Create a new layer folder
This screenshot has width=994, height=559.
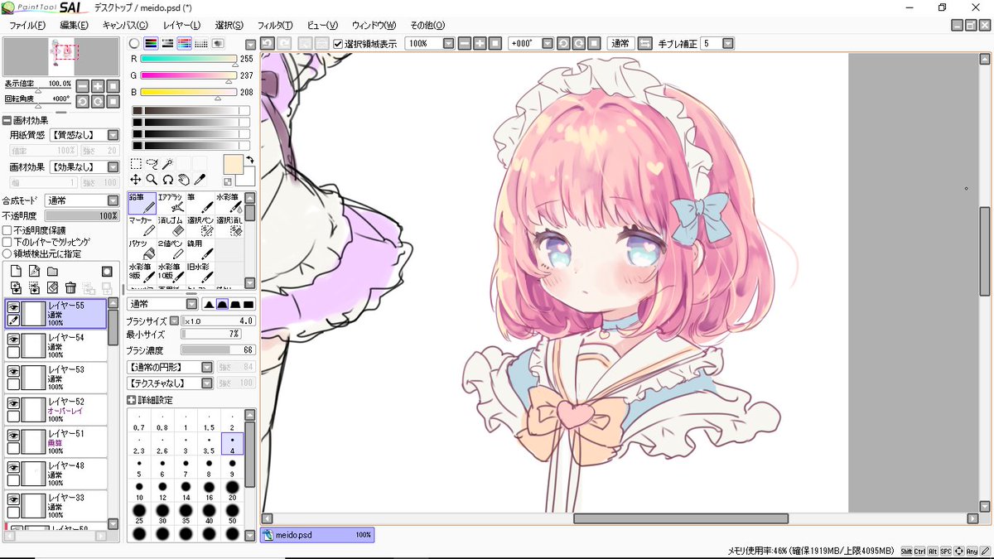(52, 272)
